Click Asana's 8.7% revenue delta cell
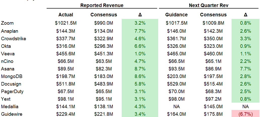Viewport: 260px width, 117px height. [140, 69]
